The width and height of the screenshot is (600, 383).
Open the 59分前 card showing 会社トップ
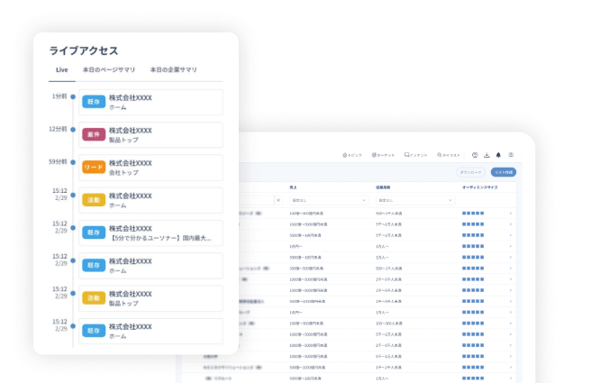pos(150,168)
